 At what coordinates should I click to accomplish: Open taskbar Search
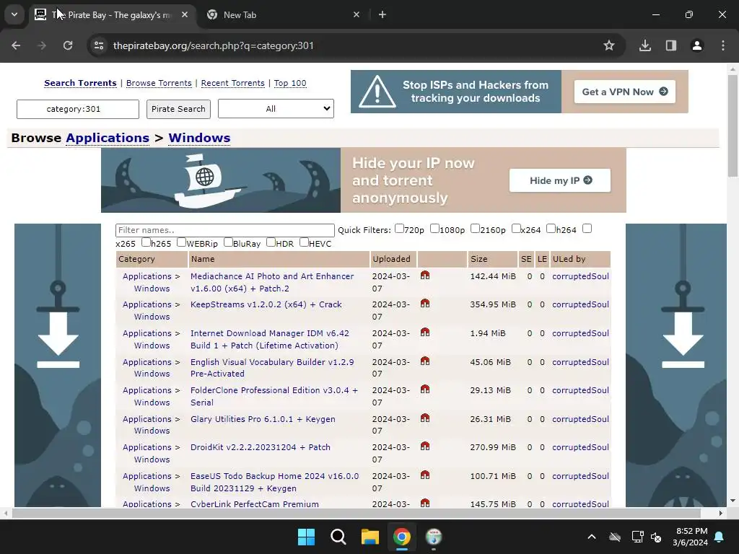pyautogui.click(x=338, y=537)
